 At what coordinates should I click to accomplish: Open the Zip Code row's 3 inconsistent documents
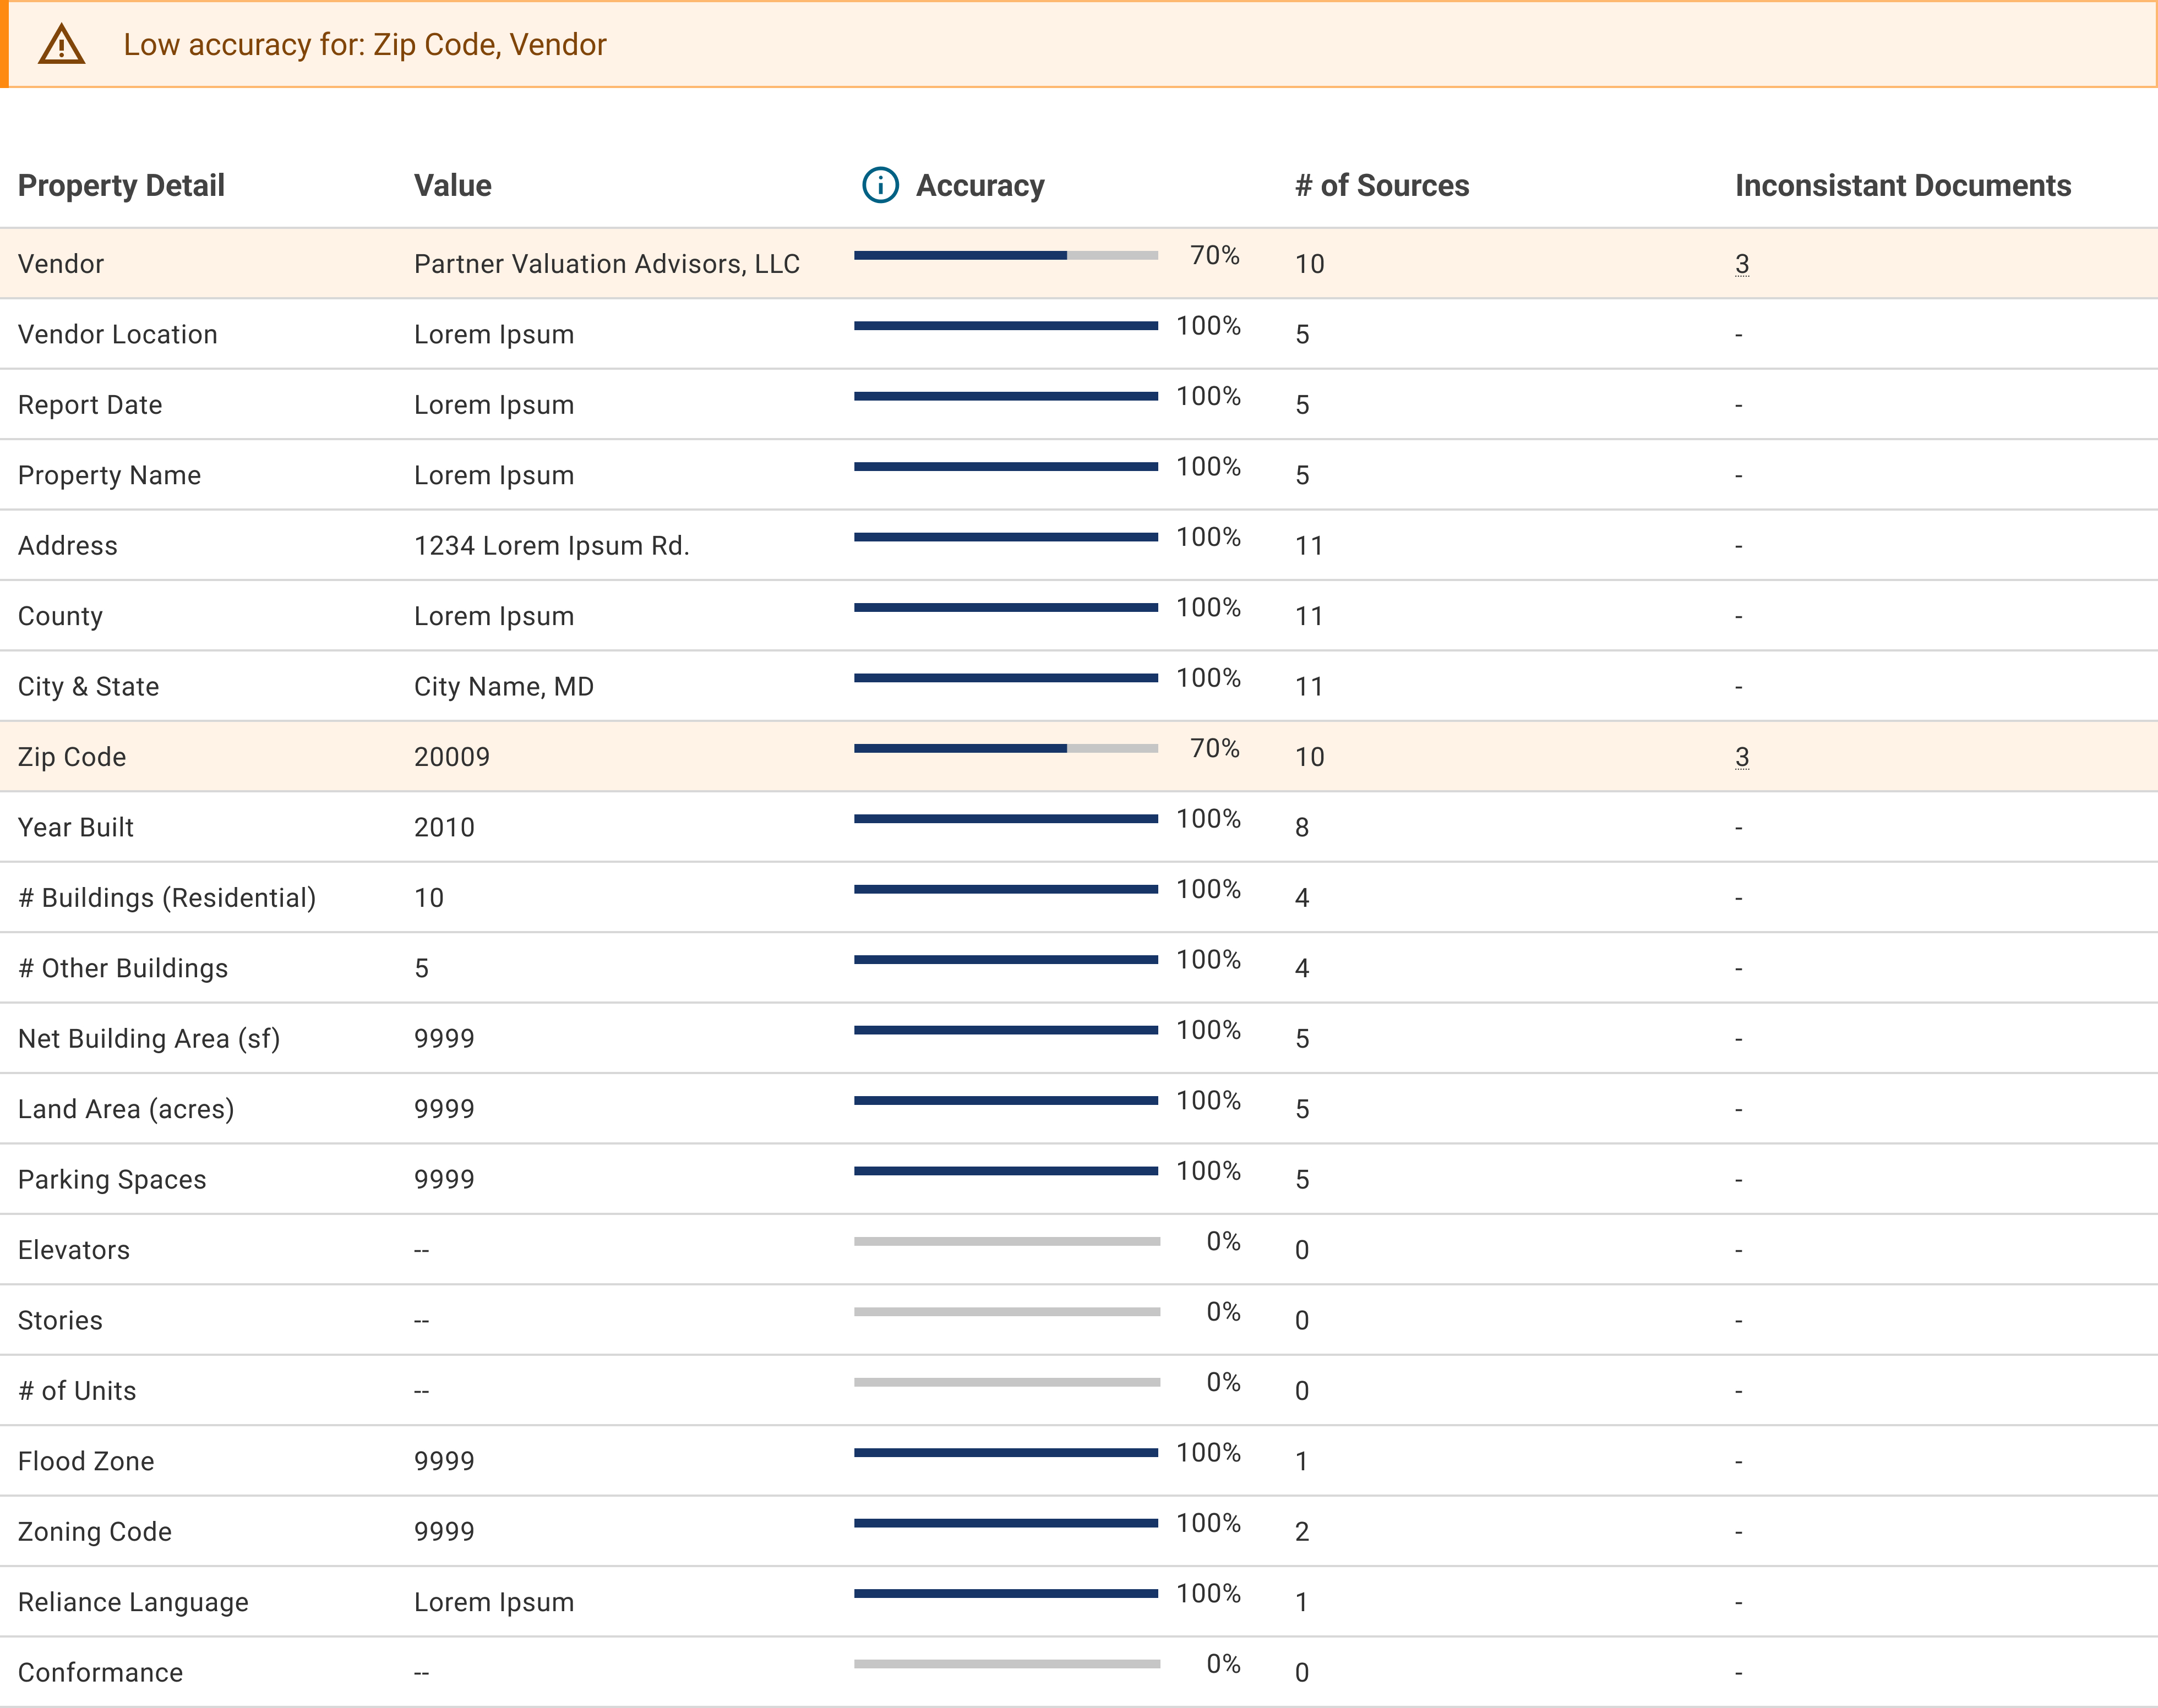(1742, 757)
